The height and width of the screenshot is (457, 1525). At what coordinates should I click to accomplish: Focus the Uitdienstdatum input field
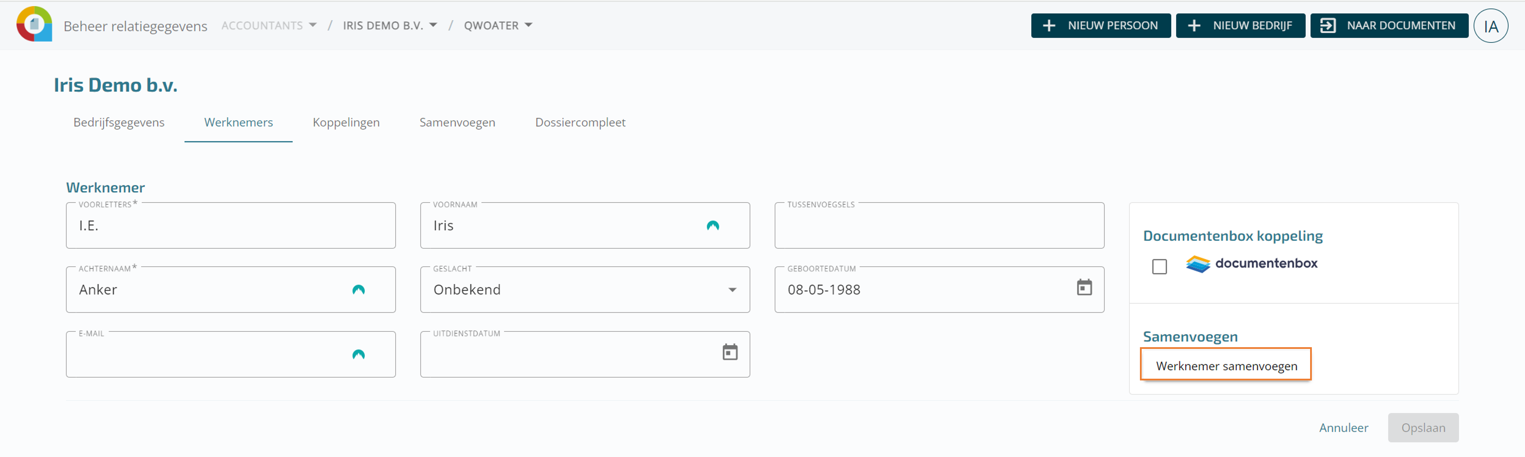tap(584, 354)
